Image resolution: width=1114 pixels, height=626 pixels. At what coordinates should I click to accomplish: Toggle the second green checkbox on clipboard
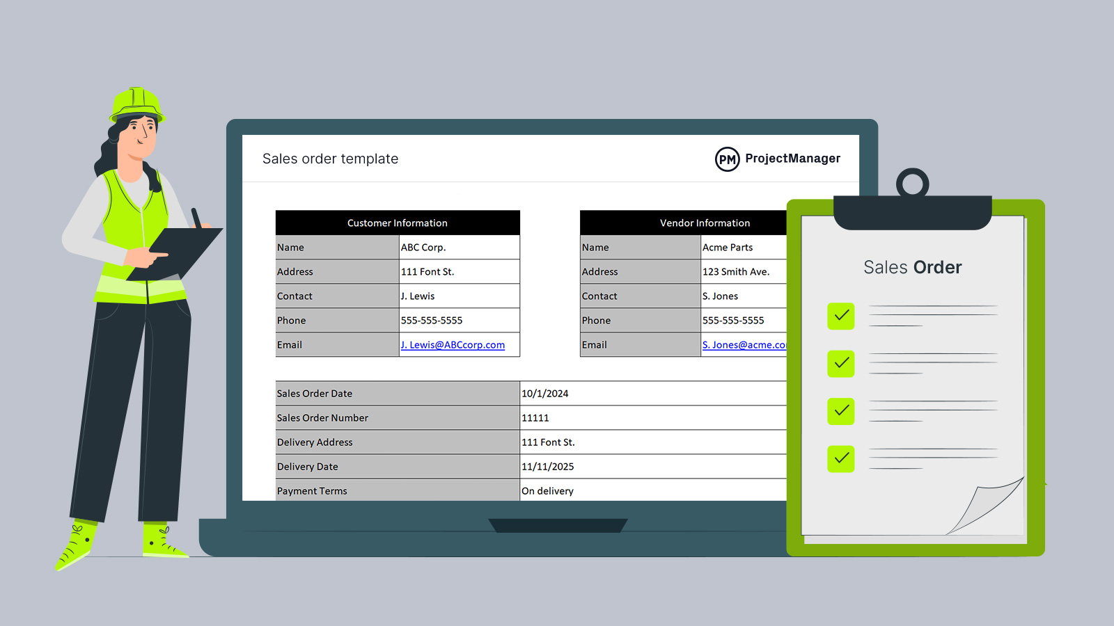coord(841,363)
